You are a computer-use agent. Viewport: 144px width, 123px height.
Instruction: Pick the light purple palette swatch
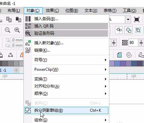click(x=112, y=63)
